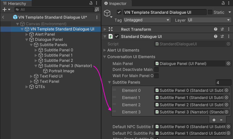
Task: Click the Hierarchy search field
Action: (x=54, y=10)
